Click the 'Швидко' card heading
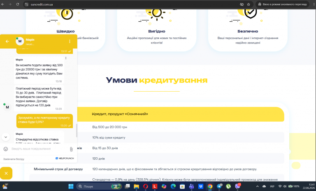The image size is (316, 191). tap(65, 31)
